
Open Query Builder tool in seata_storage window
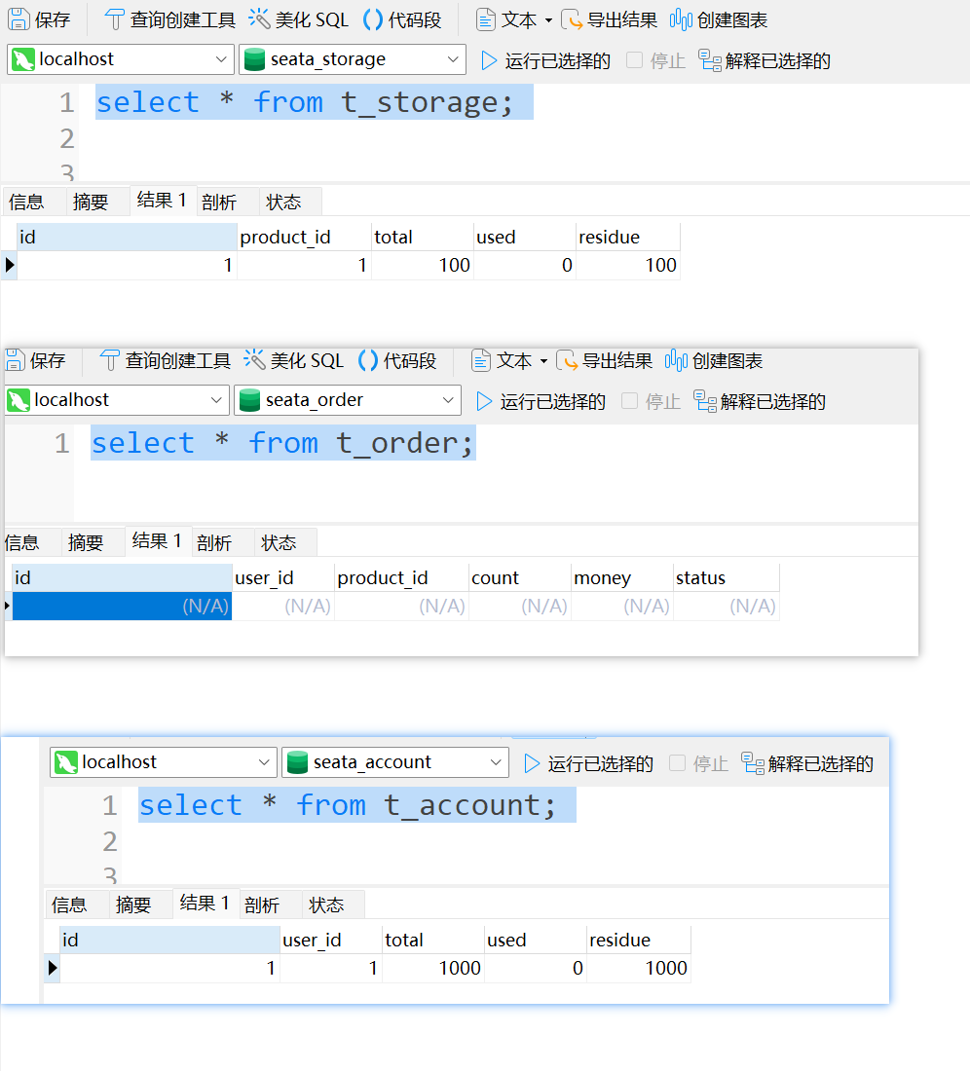pyautogui.click(x=170, y=19)
